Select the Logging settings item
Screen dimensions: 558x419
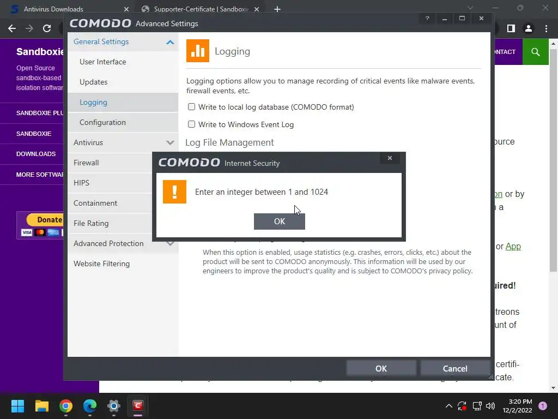click(123, 102)
